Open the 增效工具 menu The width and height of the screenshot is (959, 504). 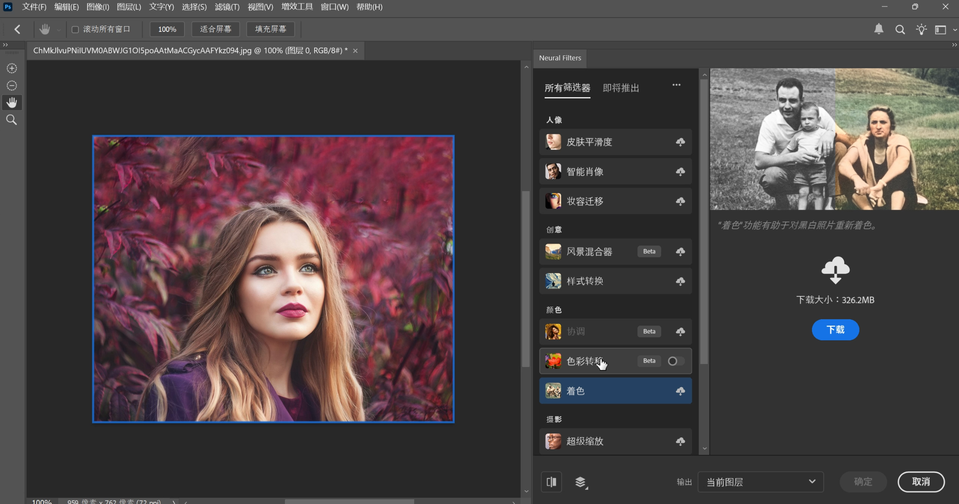pyautogui.click(x=297, y=7)
